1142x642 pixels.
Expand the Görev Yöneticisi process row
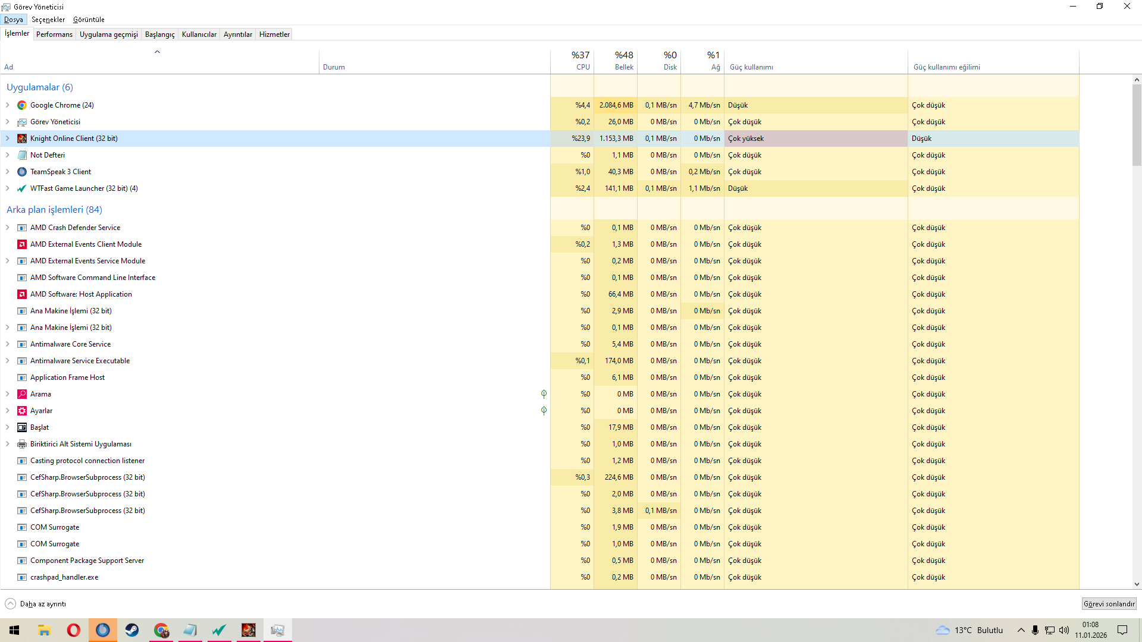click(8, 122)
